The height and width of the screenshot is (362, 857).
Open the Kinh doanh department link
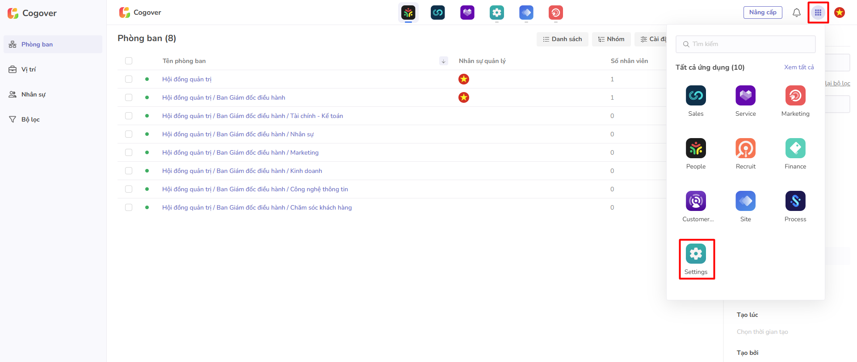click(x=242, y=171)
